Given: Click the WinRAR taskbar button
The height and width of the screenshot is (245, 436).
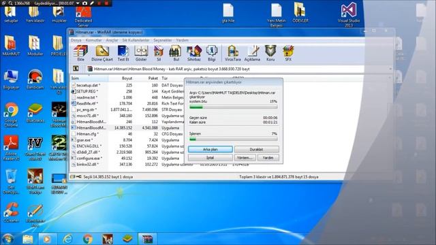Looking at the screenshot, I should click(x=147, y=239).
